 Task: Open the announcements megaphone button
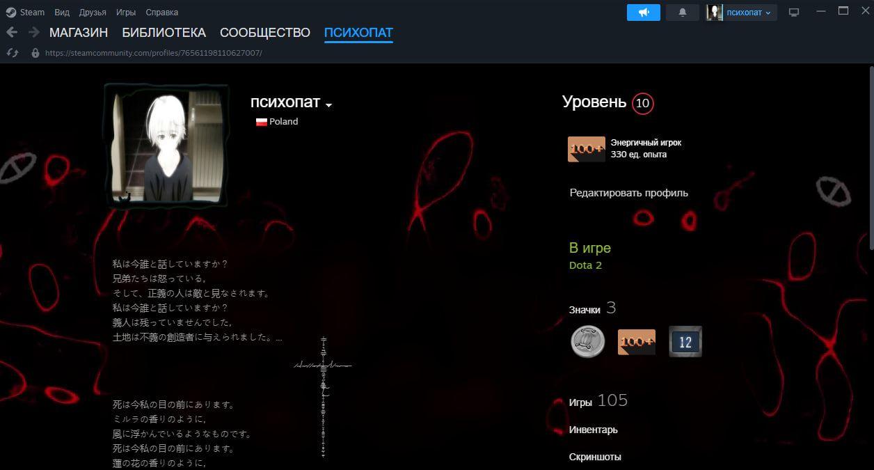pyautogui.click(x=643, y=13)
